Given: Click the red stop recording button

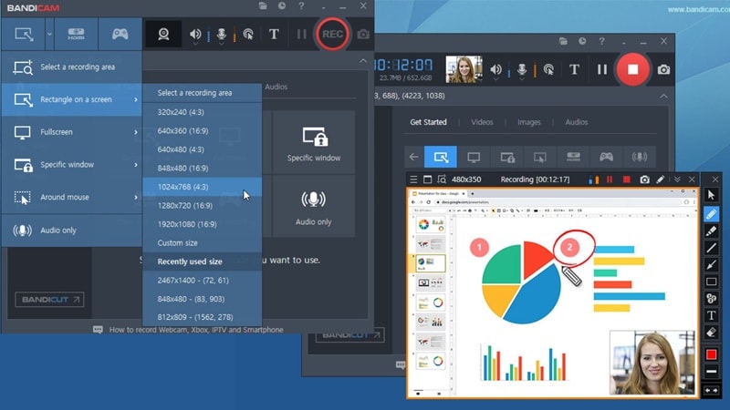Looking at the screenshot, I should (632, 69).
